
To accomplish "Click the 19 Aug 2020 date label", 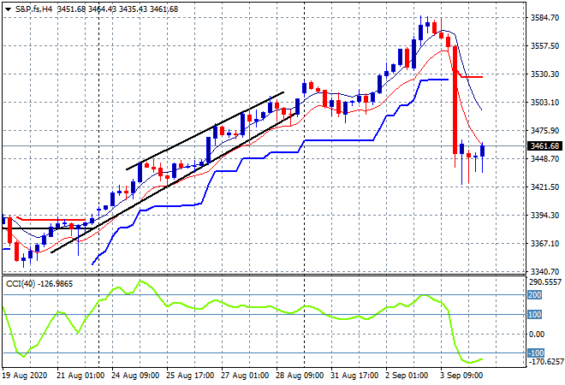I will pyautogui.click(x=25, y=376).
